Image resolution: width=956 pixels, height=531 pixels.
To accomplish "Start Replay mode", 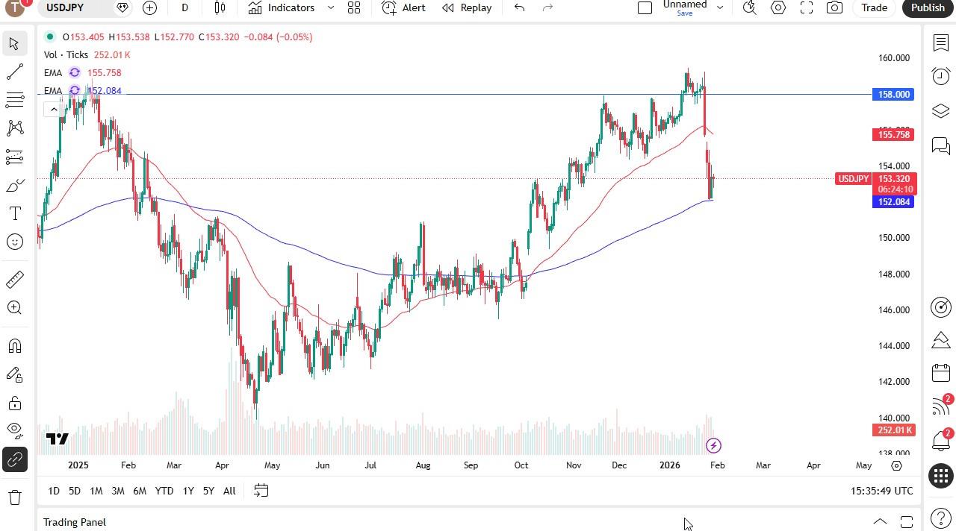I will click(467, 7).
